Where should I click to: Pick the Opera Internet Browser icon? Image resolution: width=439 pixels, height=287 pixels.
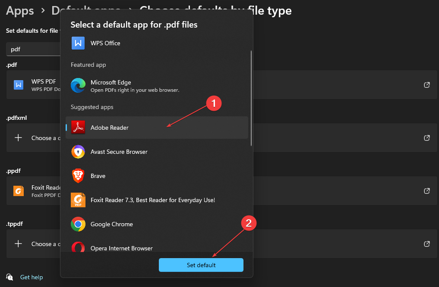coord(78,248)
